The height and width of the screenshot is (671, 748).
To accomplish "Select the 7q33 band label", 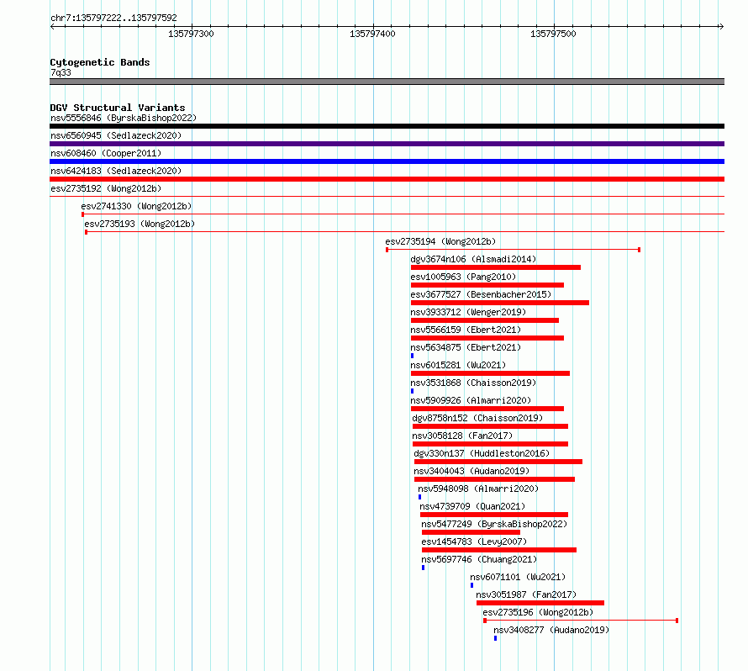I will [x=61, y=72].
